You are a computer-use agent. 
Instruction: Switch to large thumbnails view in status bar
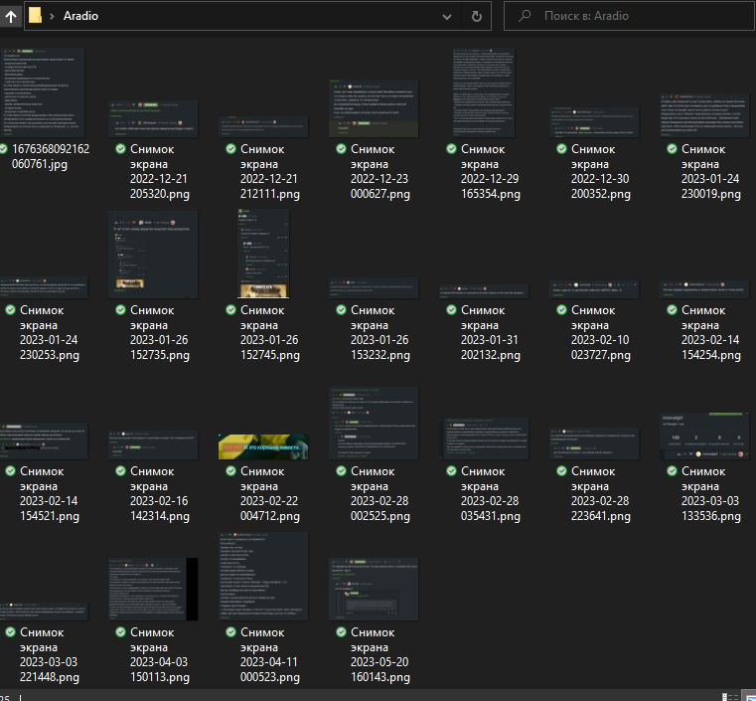click(x=747, y=697)
